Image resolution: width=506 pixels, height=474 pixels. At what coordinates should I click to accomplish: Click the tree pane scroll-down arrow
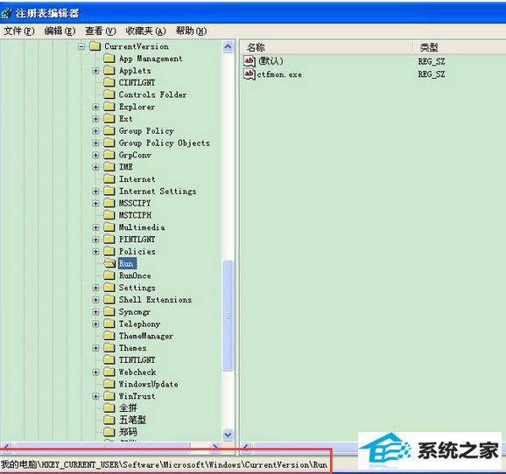click(x=228, y=435)
